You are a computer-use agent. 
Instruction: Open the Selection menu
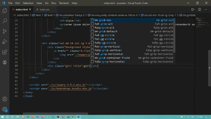point(28,3)
